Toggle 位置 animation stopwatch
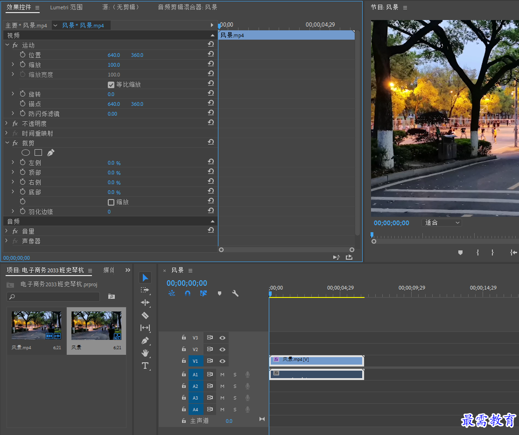The image size is (519, 435). [x=22, y=55]
